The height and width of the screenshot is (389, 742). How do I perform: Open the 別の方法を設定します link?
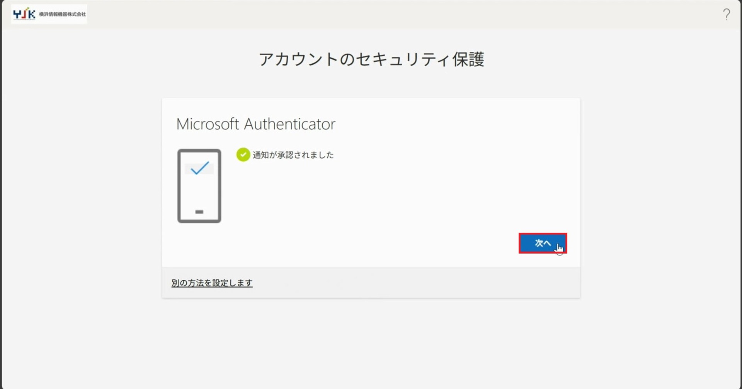(x=212, y=283)
